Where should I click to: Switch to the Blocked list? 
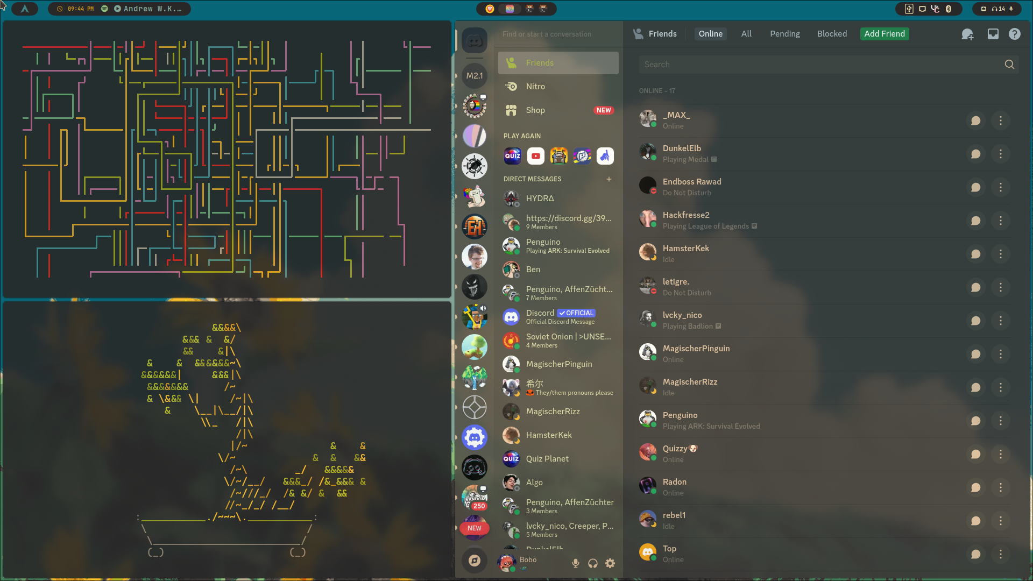tap(832, 33)
